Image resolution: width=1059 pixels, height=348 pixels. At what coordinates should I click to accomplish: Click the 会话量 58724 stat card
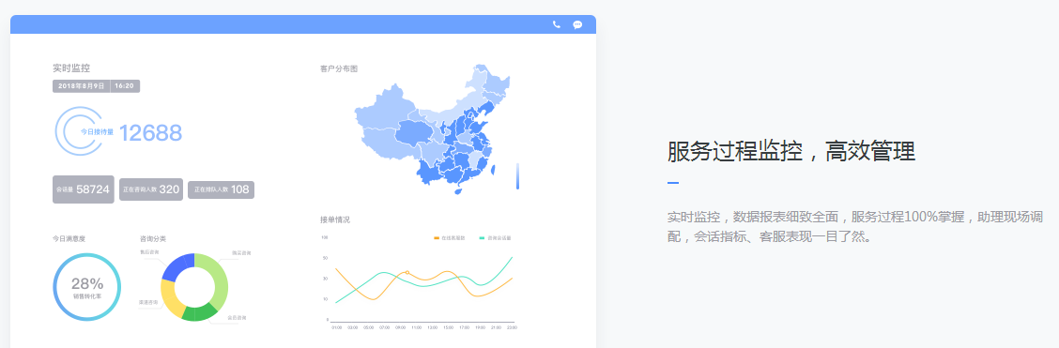click(83, 189)
